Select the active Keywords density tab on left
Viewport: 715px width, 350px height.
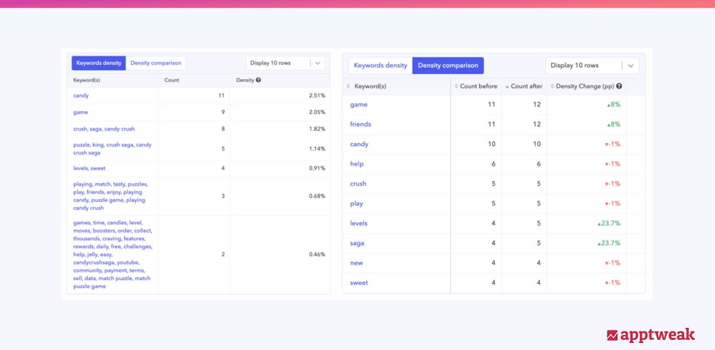tap(99, 63)
